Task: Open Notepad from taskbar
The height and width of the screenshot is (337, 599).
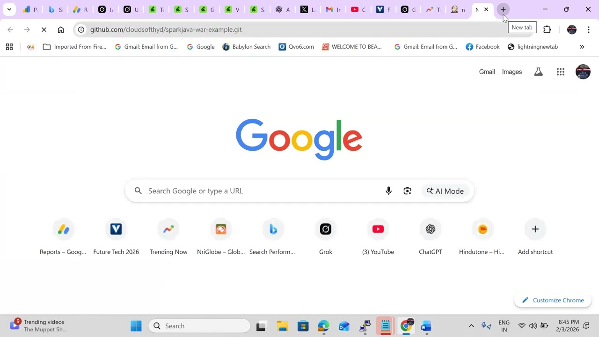Action: [386, 326]
